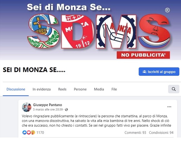Select the Reels tab
This screenshot has width=181, height=145.
[62, 89]
